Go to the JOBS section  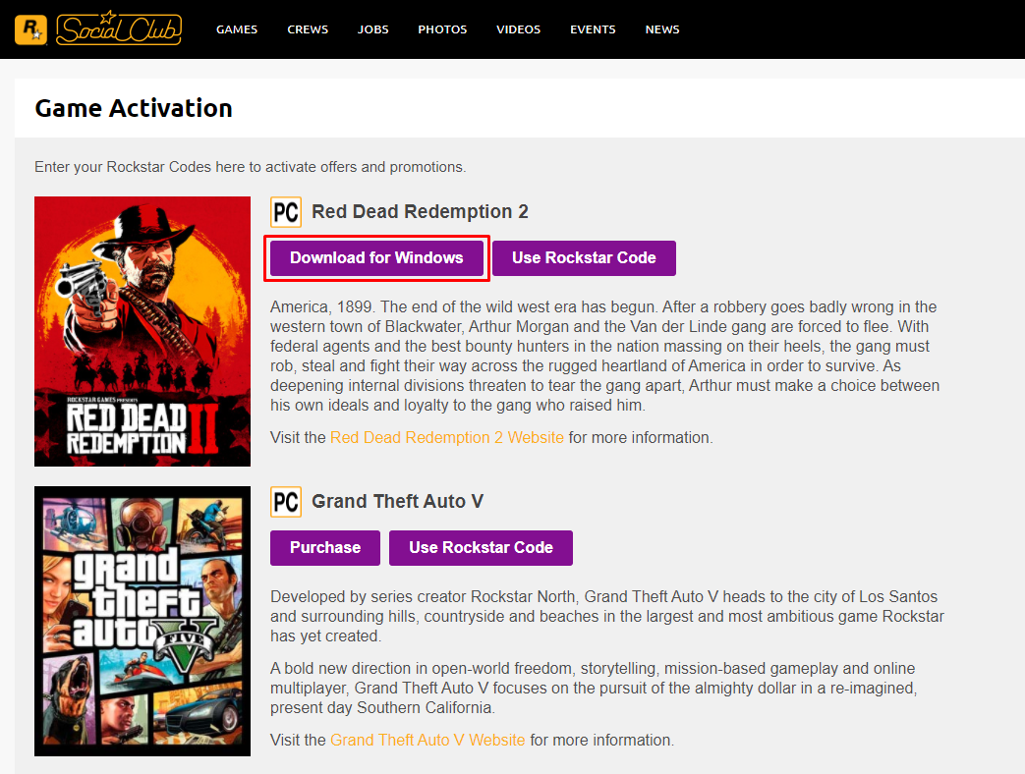pyautogui.click(x=372, y=29)
